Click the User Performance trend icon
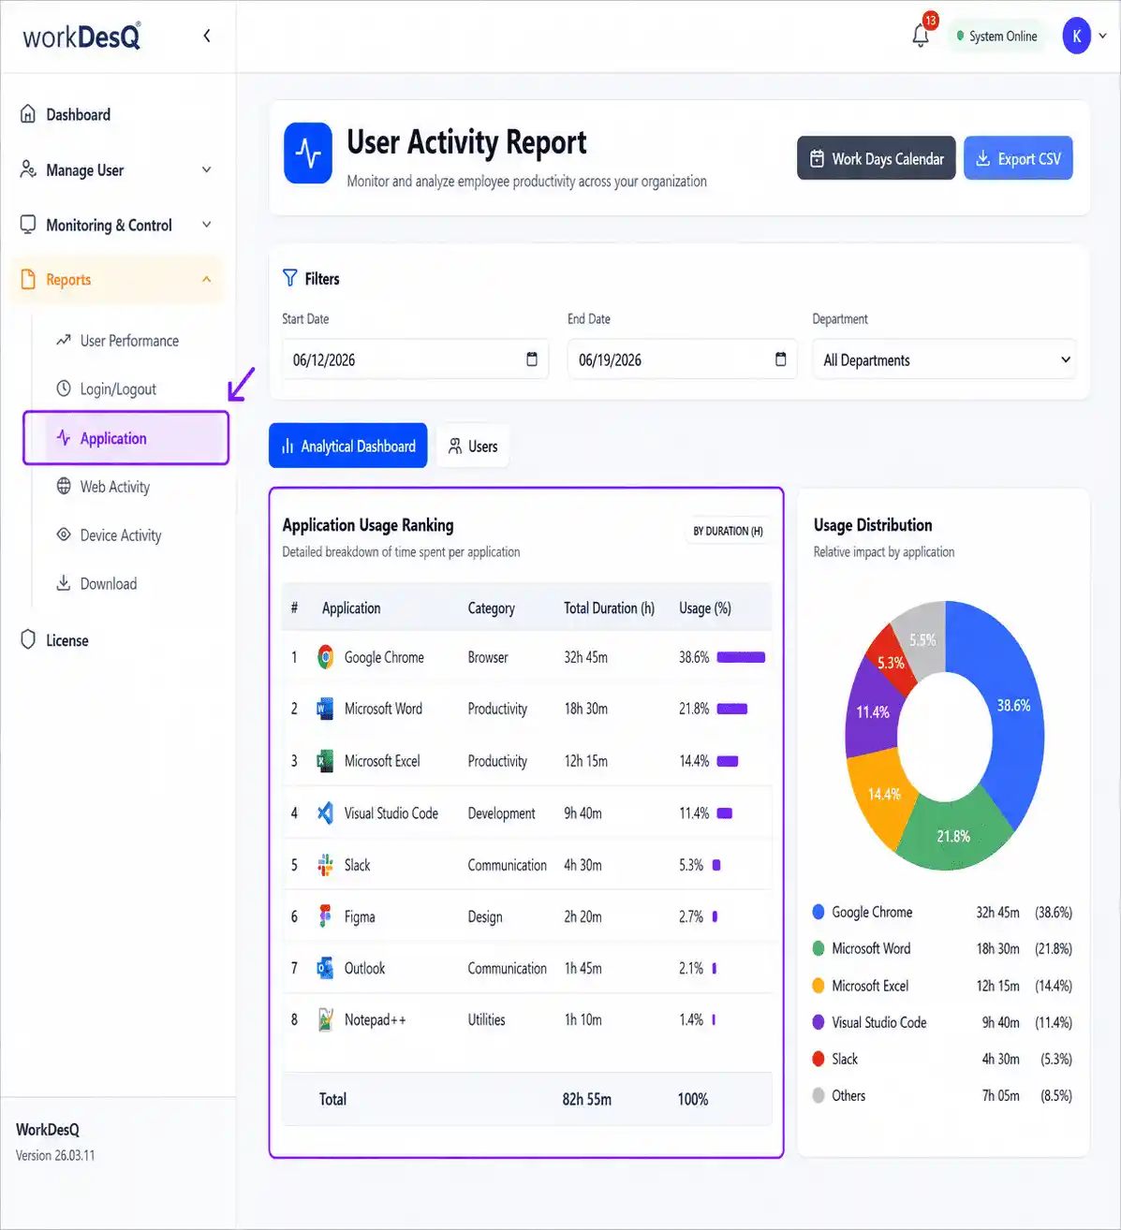 click(64, 340)
